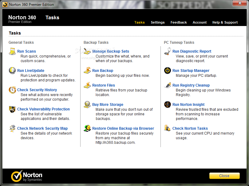249x186 pixels.
Task: Click the Check Norton Tasks chart icon
Action: pyautogui.click(x=167, y=128)
